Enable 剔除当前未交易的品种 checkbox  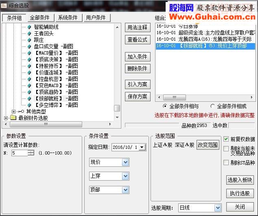(x=226, y=149)
